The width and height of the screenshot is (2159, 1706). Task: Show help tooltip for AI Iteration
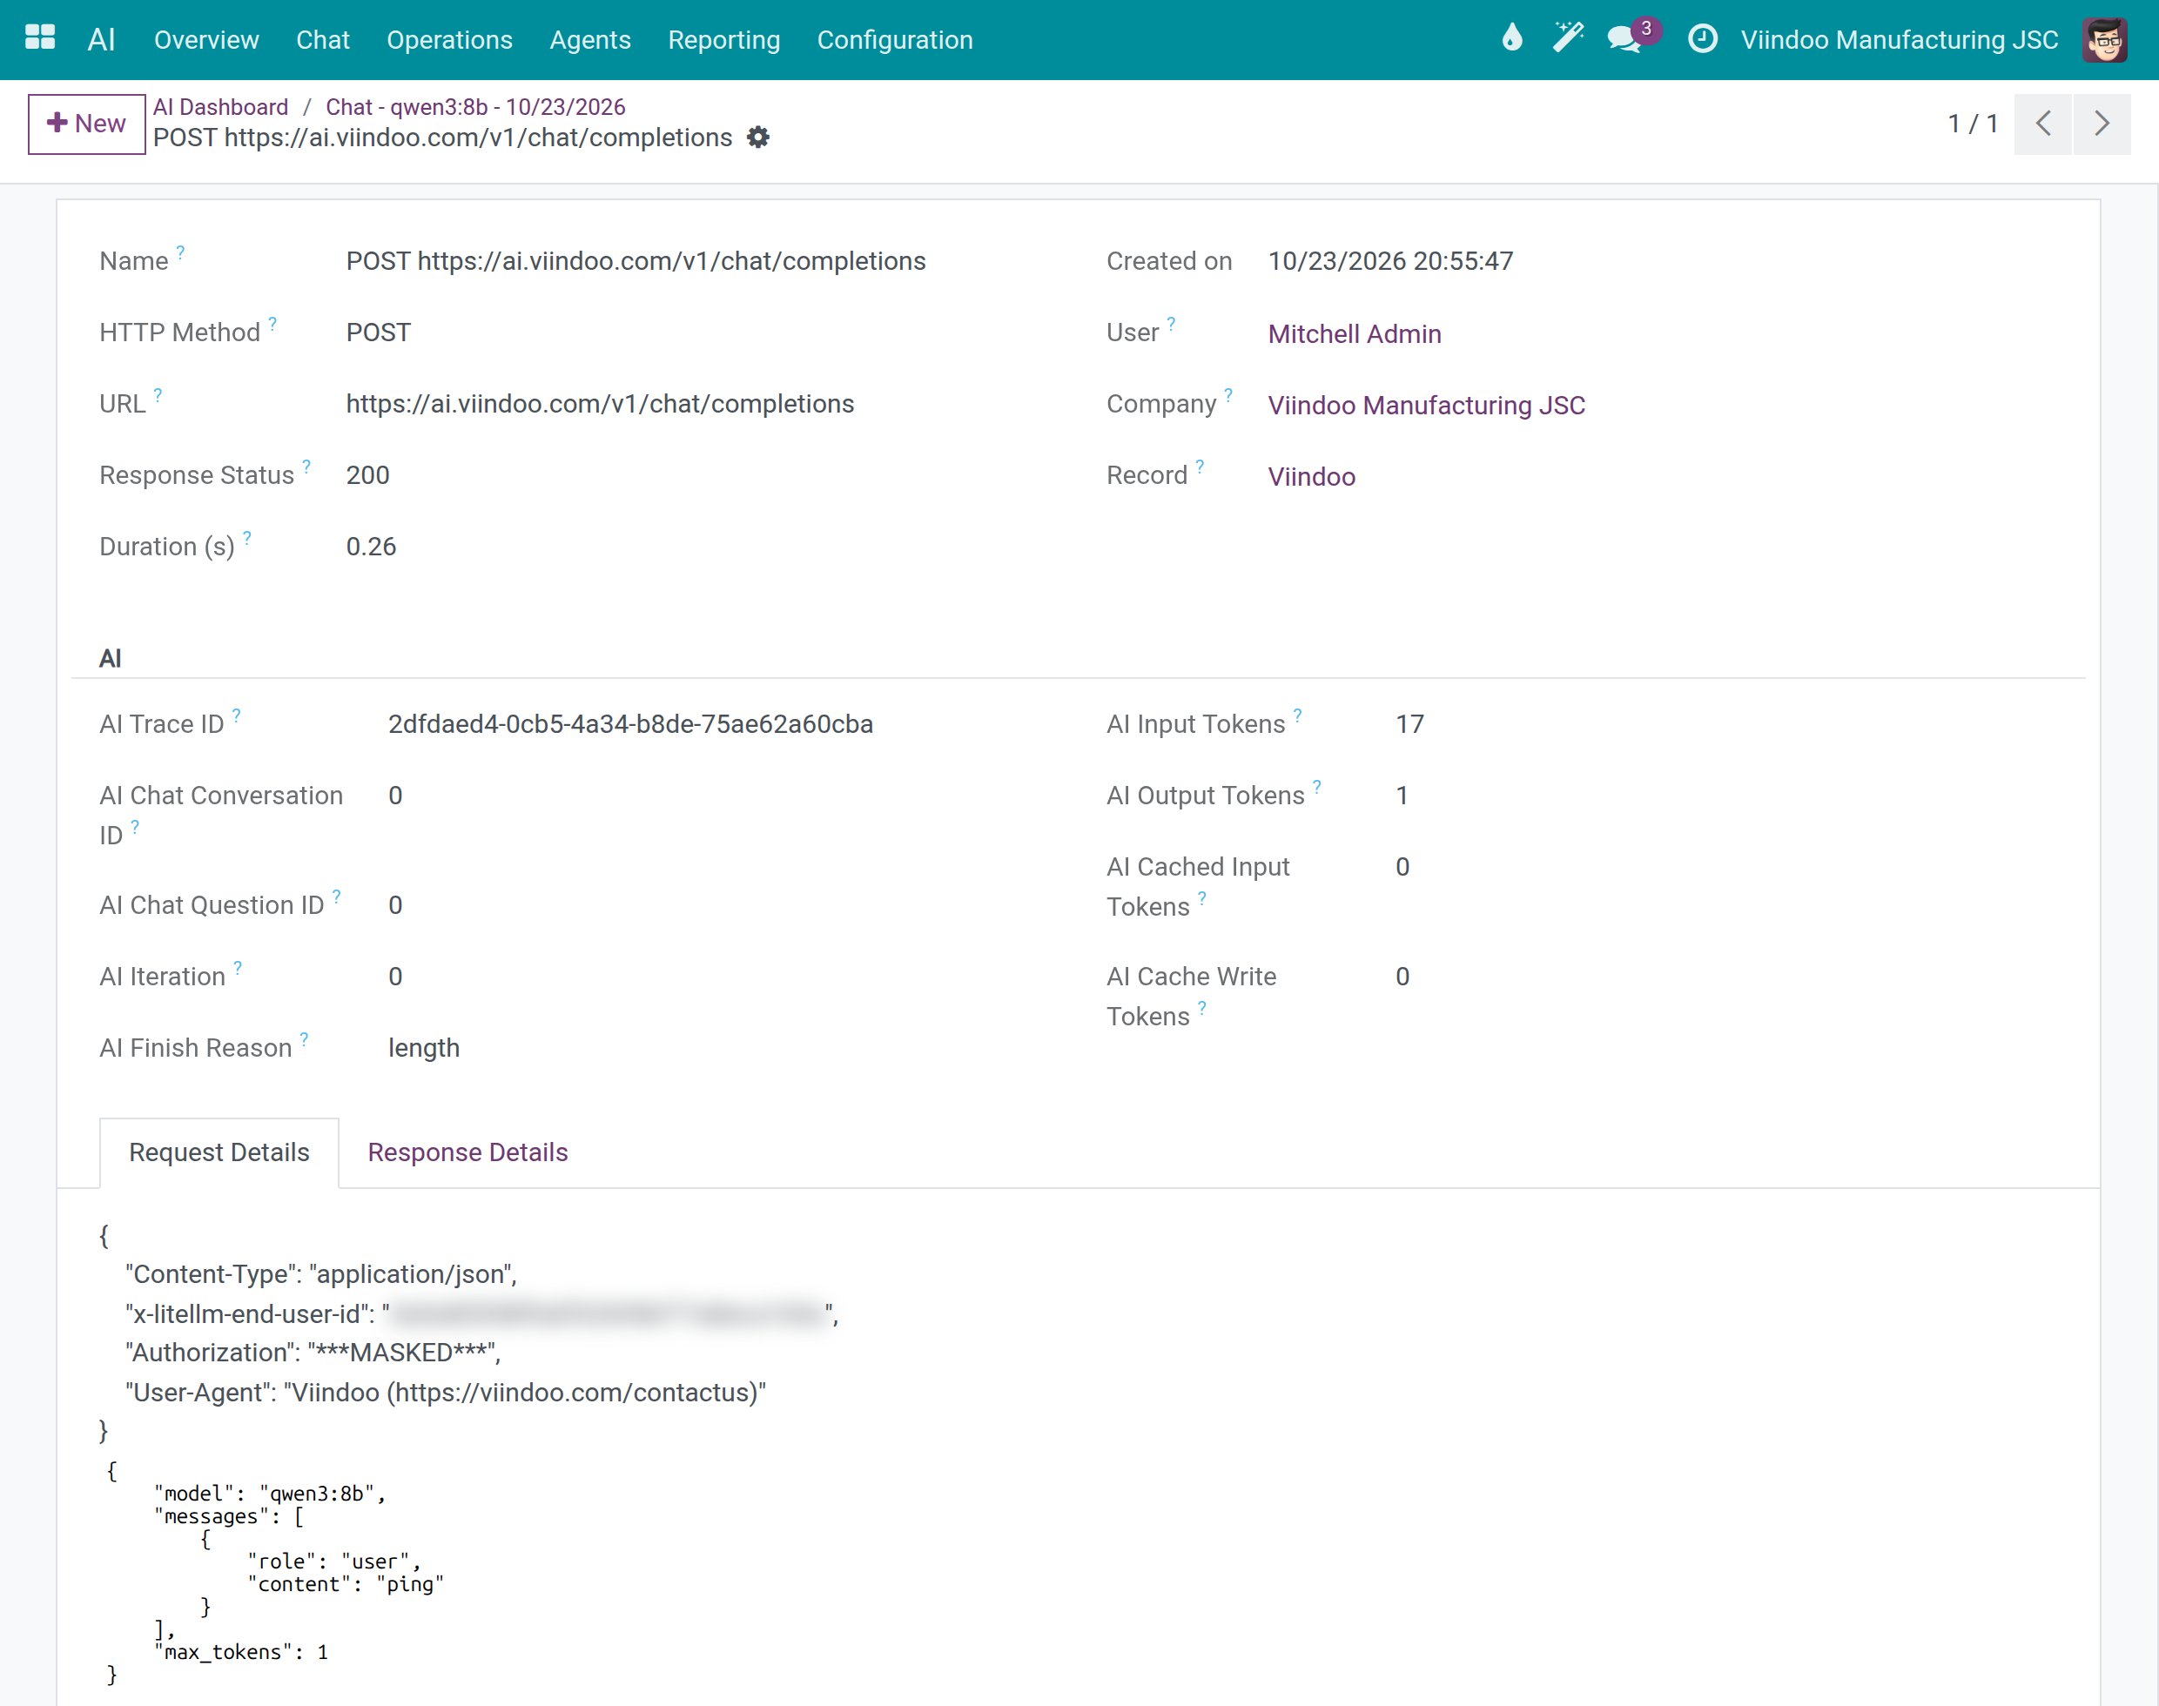tap(238, 967)
